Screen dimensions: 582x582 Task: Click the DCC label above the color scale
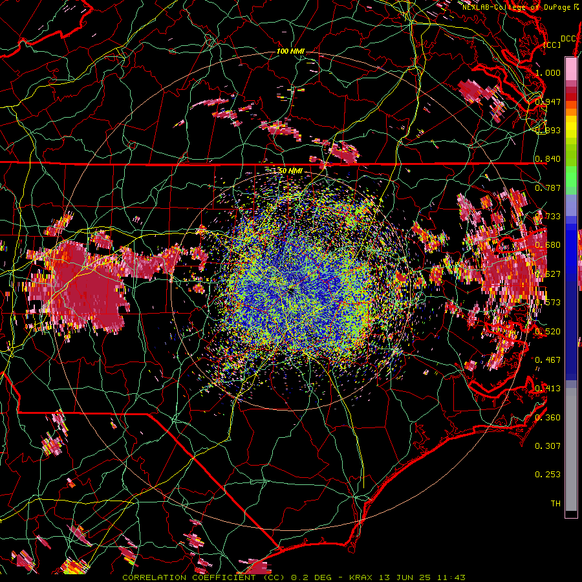click(568, 39)
